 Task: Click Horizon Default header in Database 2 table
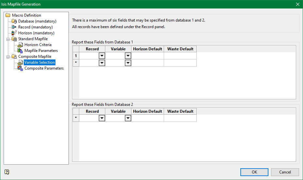[148, 111]
